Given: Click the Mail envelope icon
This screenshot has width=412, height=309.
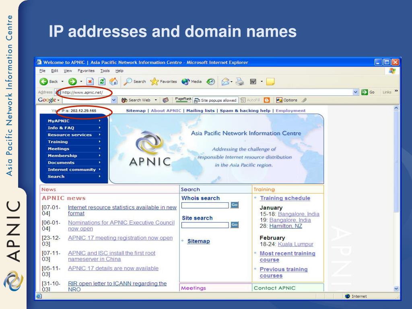Looking at the screenshot, I should click(x=225, y=82).
